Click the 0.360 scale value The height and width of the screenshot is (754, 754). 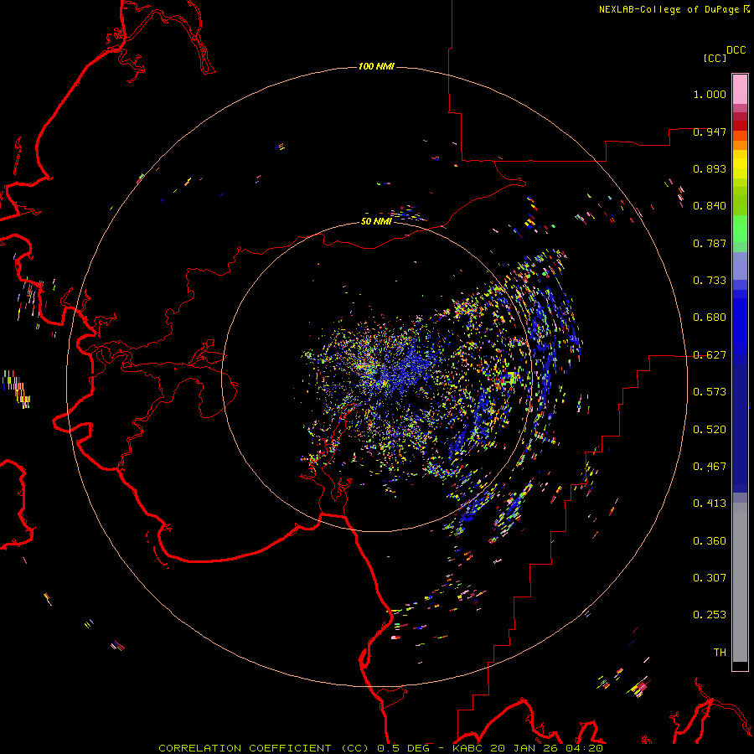click(x=710, y=541)
